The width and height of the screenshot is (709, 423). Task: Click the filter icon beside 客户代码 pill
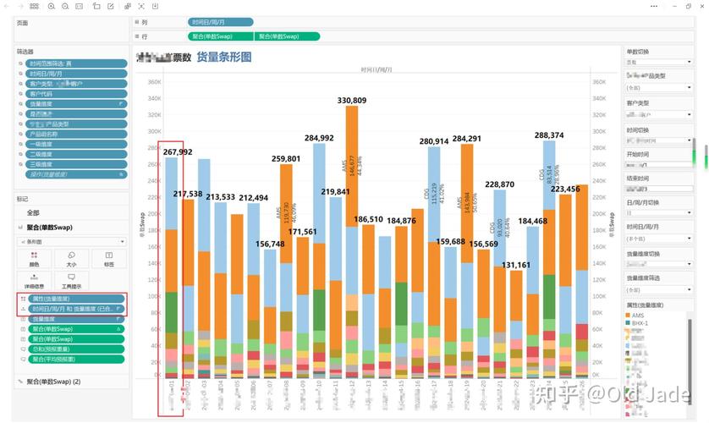pyautogui.click(x=20, y=94)
